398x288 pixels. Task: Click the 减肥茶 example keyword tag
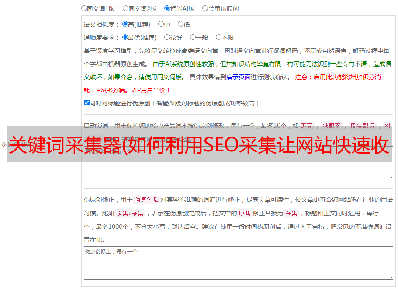[331, 126]
